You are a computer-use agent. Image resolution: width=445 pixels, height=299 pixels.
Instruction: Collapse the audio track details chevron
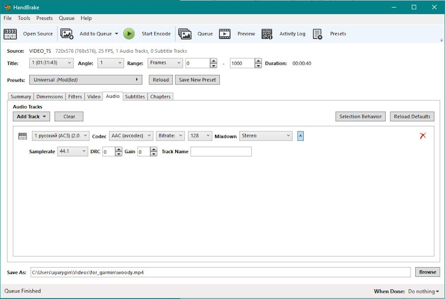tap(300, 136)
